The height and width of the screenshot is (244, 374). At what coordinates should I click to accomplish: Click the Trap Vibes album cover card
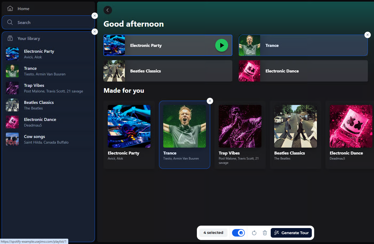240,126
